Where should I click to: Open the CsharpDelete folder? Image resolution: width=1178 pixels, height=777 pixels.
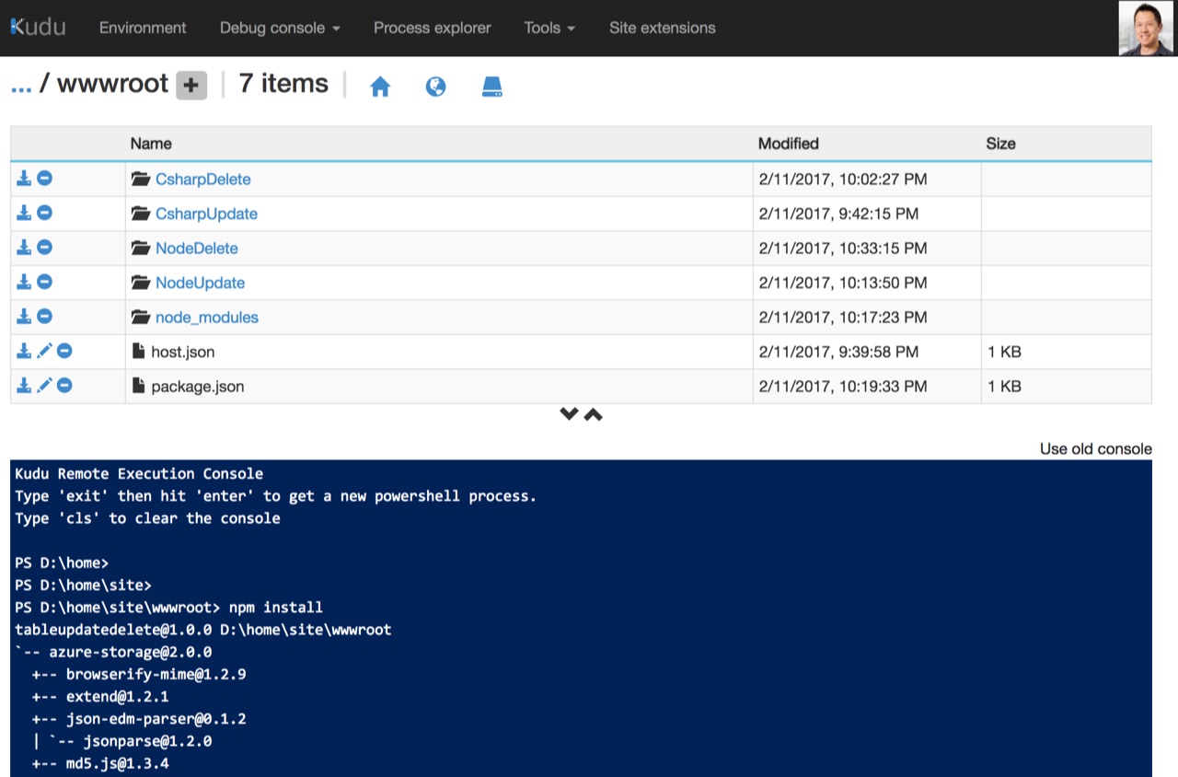[x=202, y=179]
